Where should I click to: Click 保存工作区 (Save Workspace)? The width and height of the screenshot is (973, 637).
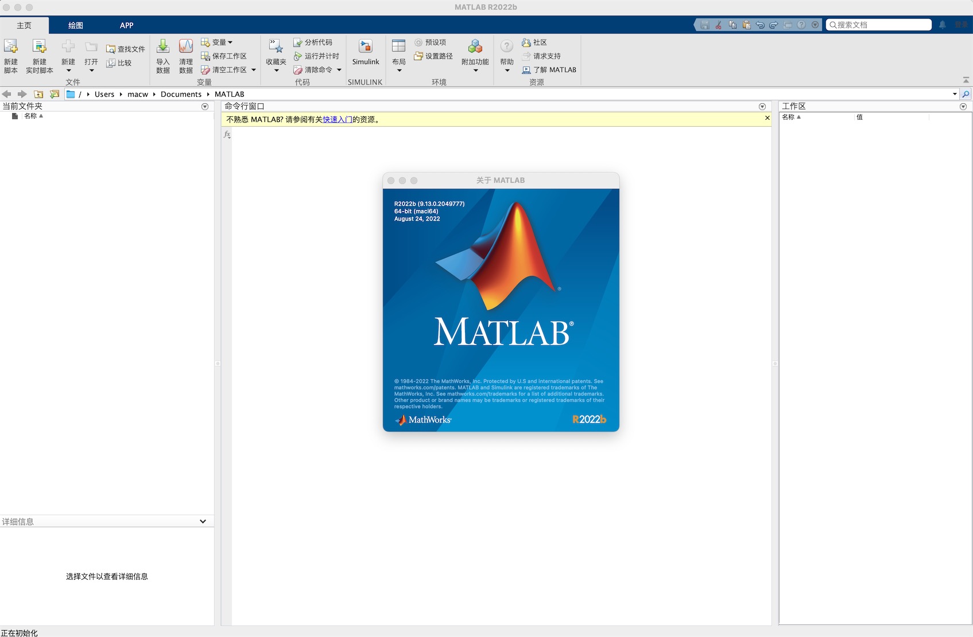coord(223,56)
